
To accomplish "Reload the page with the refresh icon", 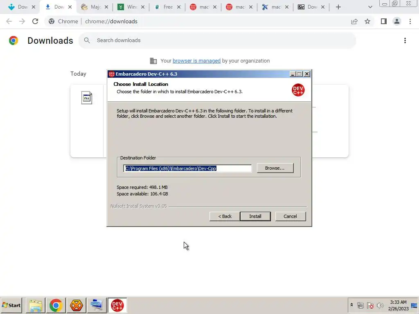I will (35, 21).
